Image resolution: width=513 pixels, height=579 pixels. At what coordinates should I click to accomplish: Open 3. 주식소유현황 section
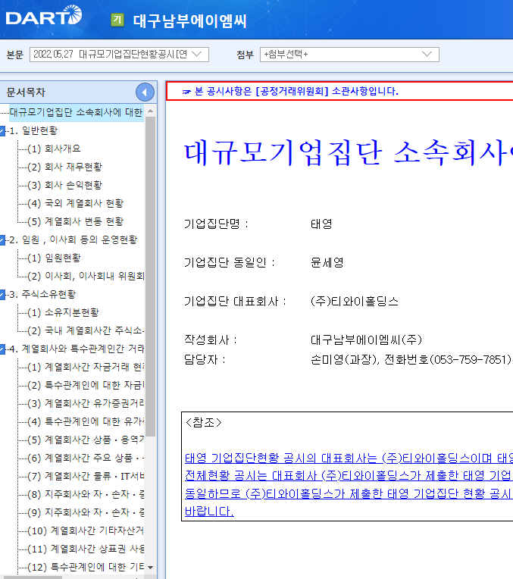43,294
